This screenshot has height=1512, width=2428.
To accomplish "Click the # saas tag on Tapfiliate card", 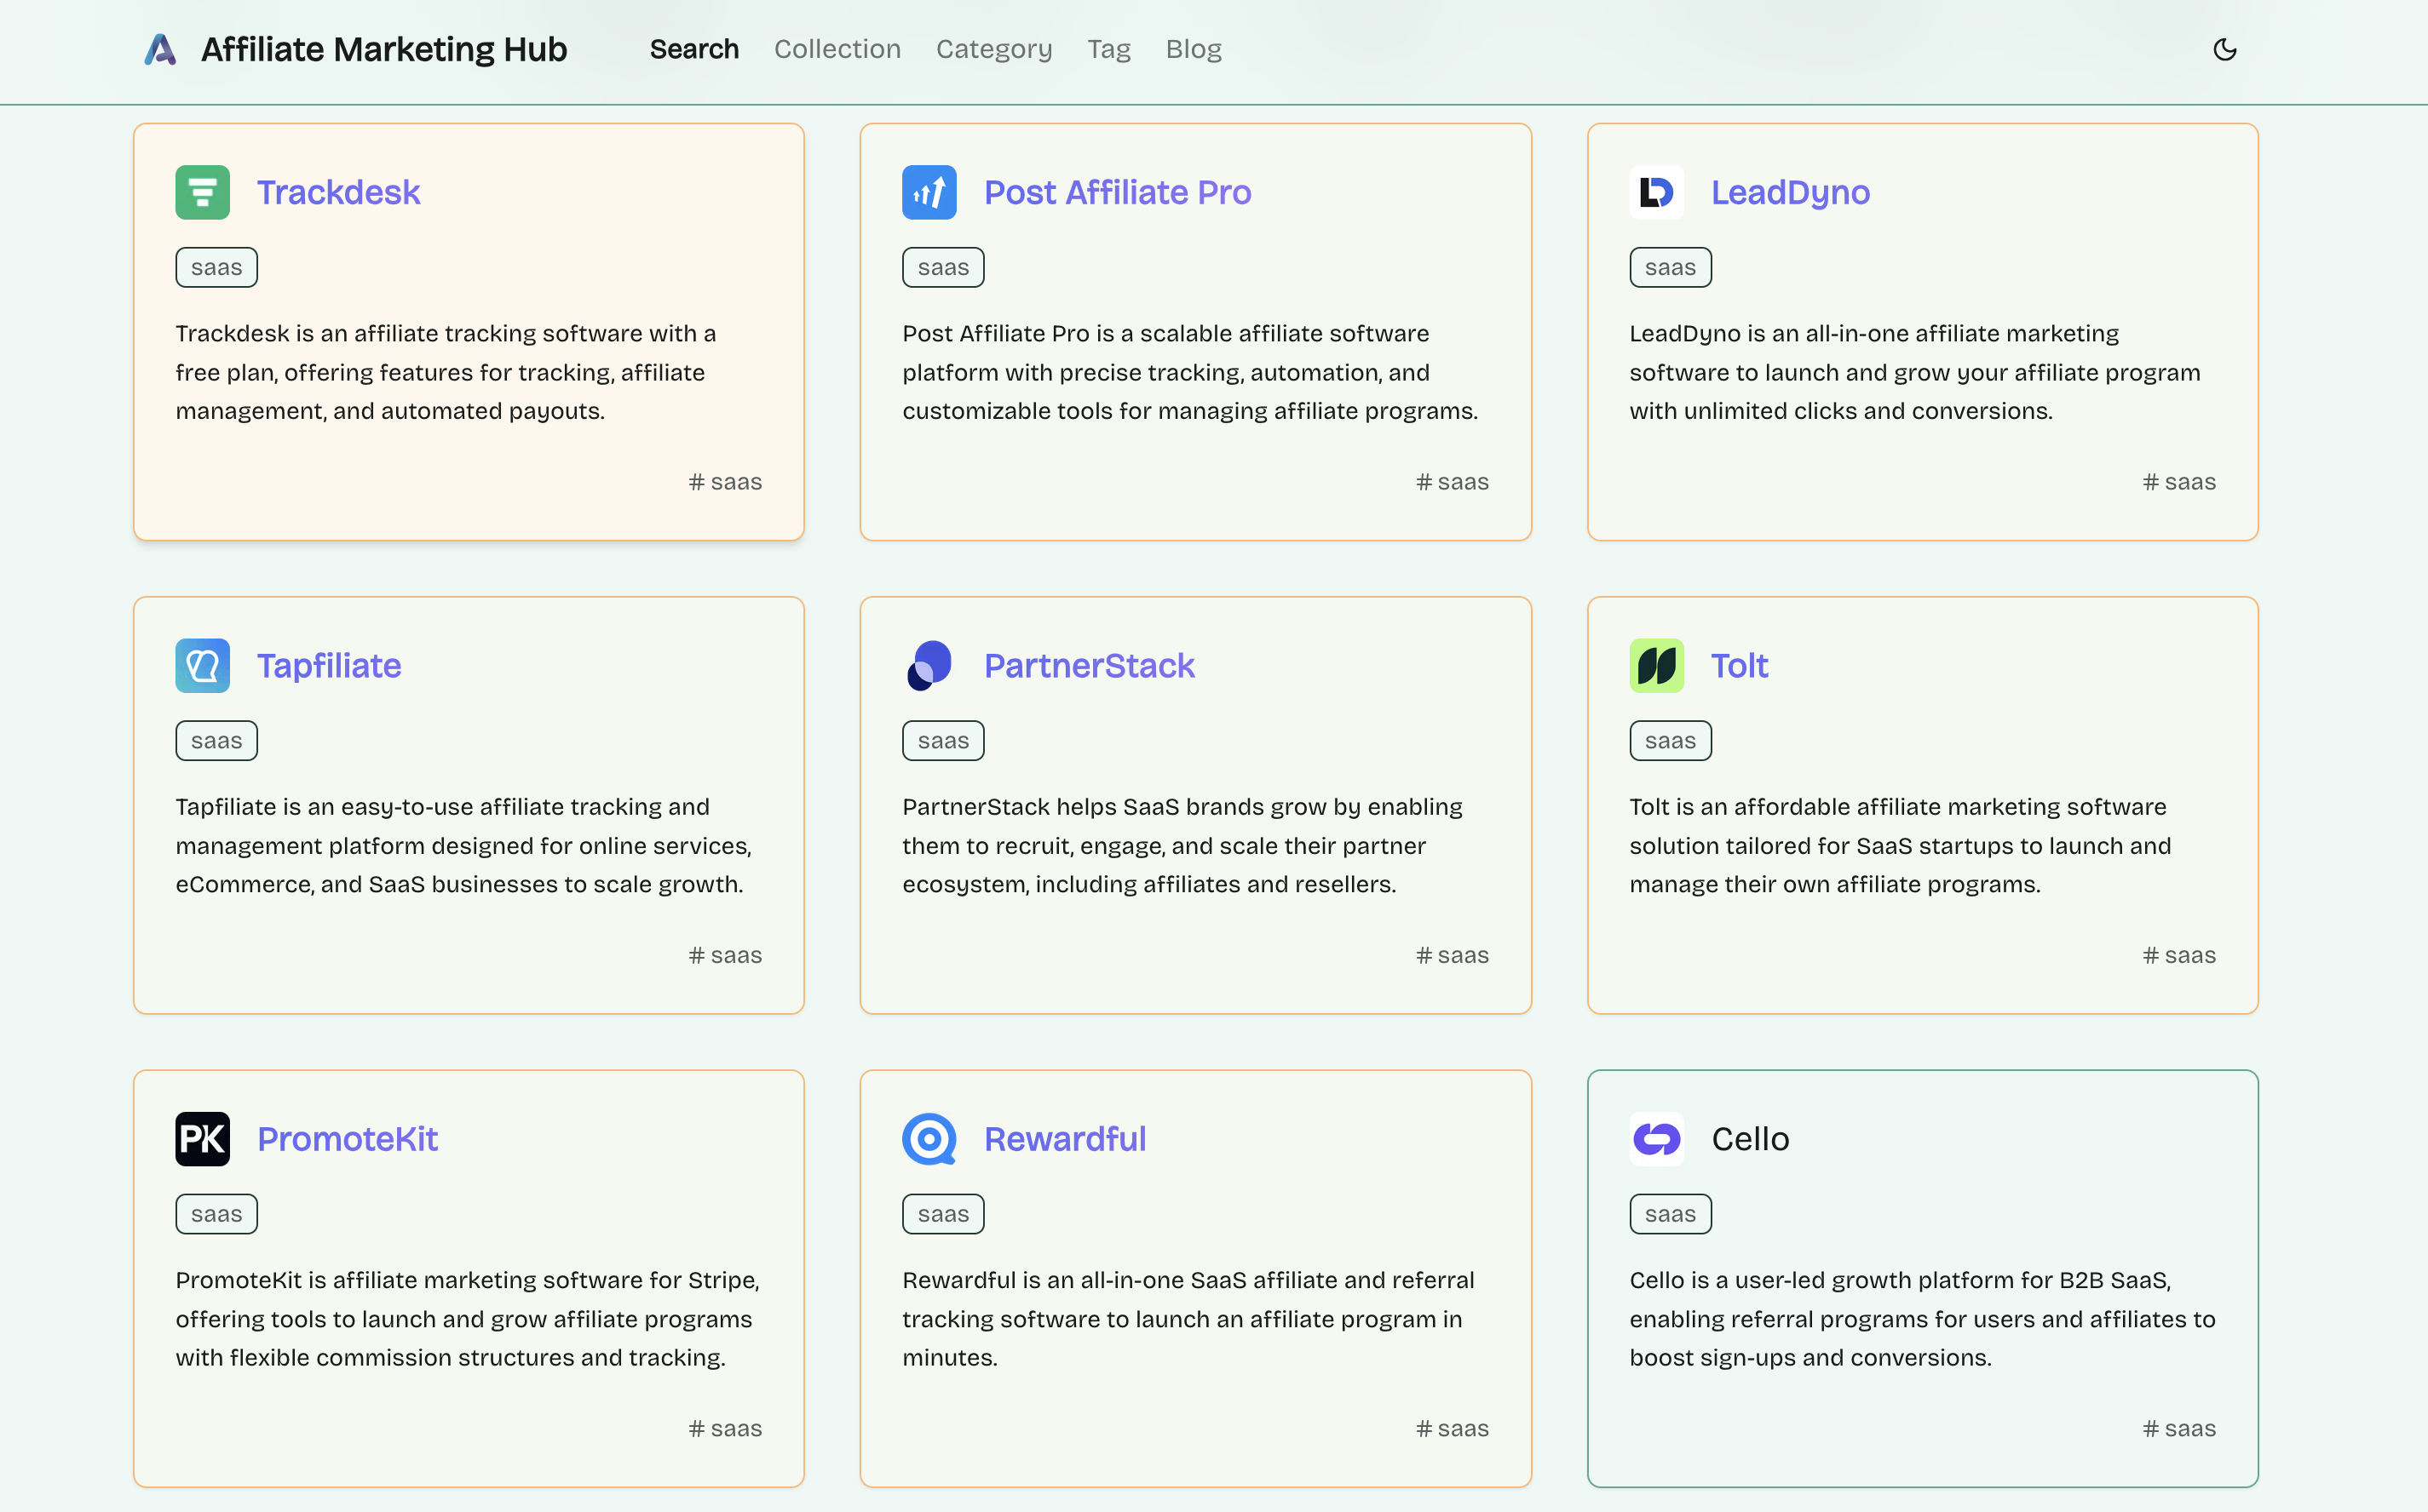I will 725,955.
